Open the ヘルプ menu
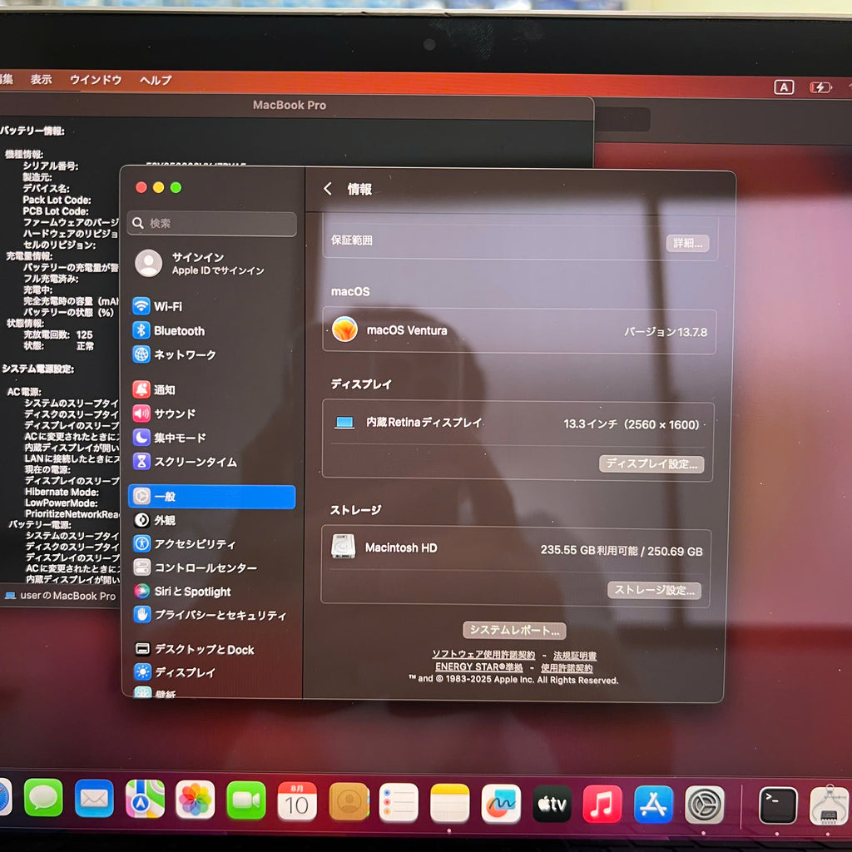 tap(156, 81)
